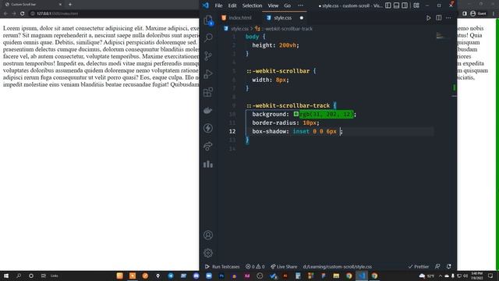
Task: Open the Edit menu
Action: click(x=232, y=5)
